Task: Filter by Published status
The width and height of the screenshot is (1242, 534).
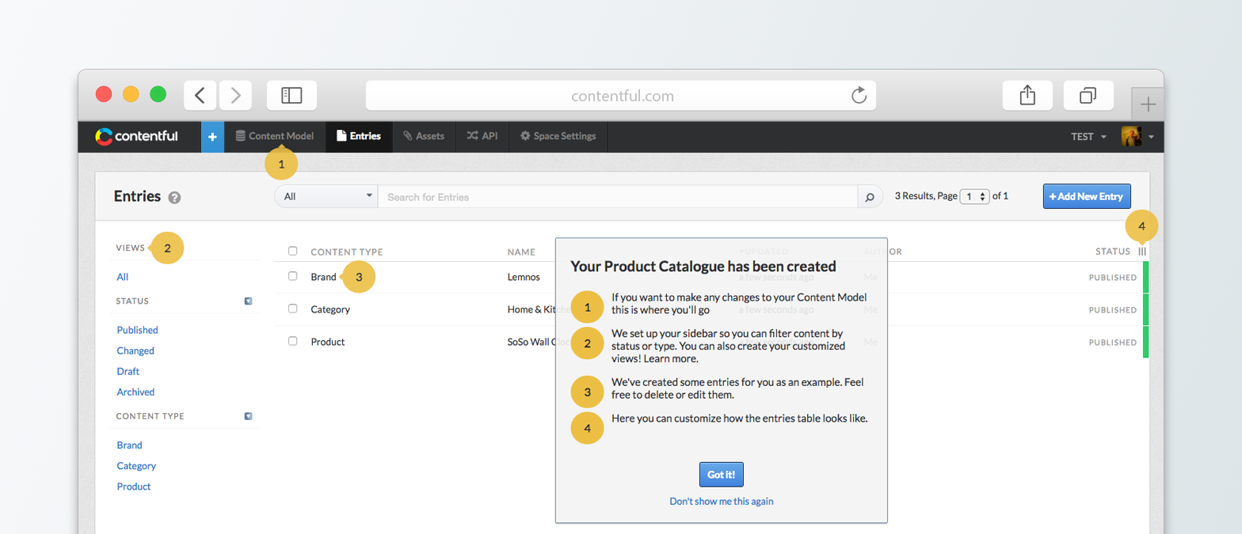Action: click(x=138, y=330)
